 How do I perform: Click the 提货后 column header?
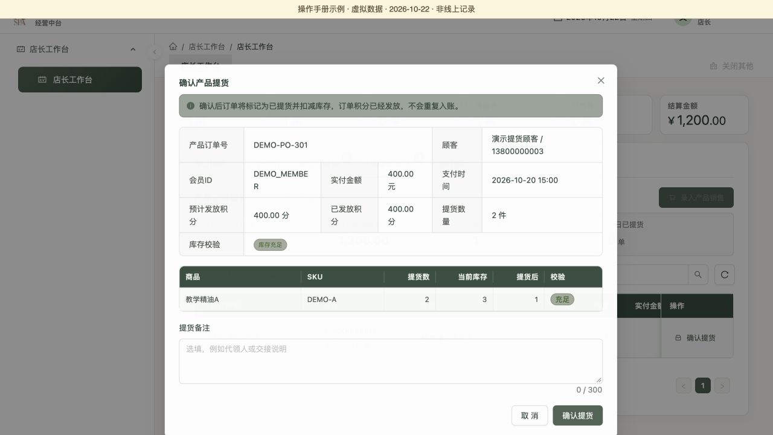(518, 277)
